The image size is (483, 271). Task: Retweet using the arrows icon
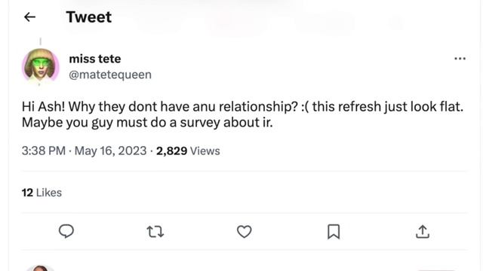(155, 232)
